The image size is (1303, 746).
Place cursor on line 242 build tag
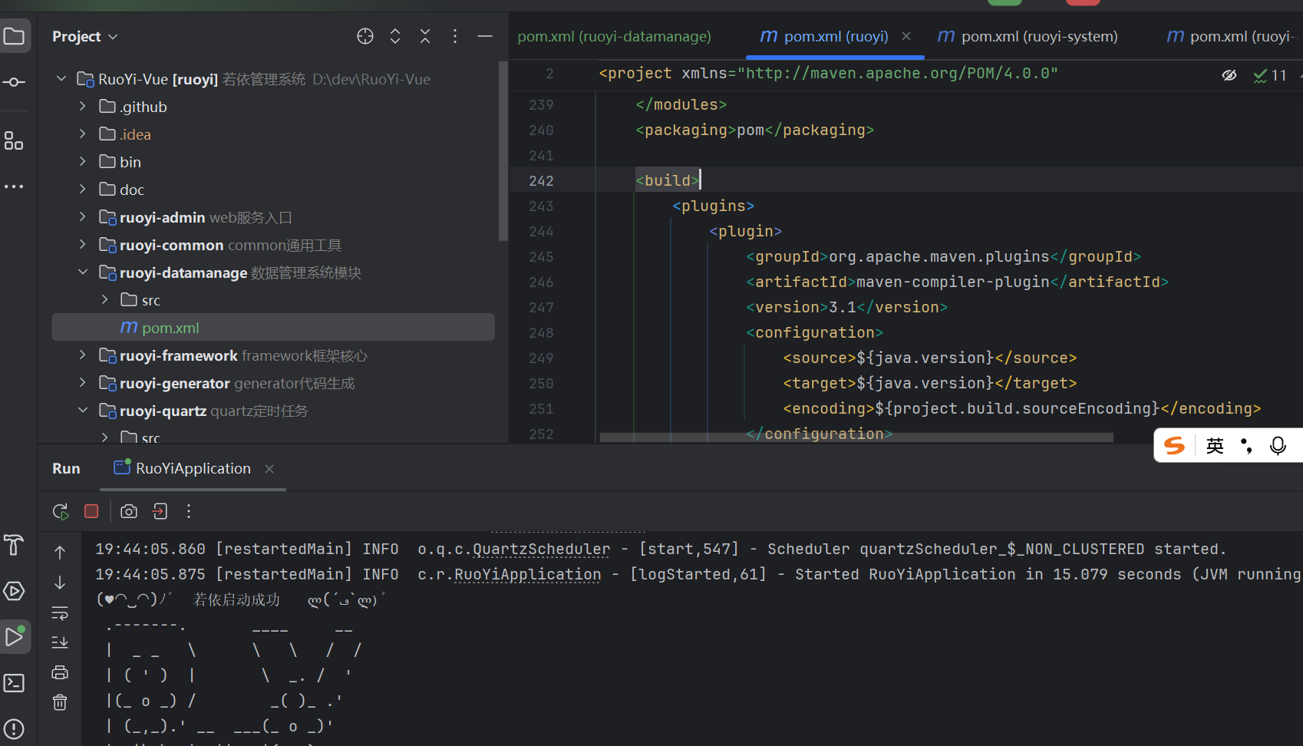(x=668, y=180)
